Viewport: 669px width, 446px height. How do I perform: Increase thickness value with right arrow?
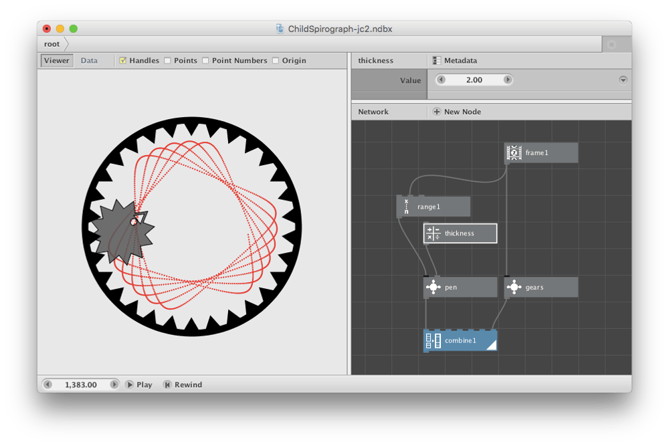tap(507, 80)
